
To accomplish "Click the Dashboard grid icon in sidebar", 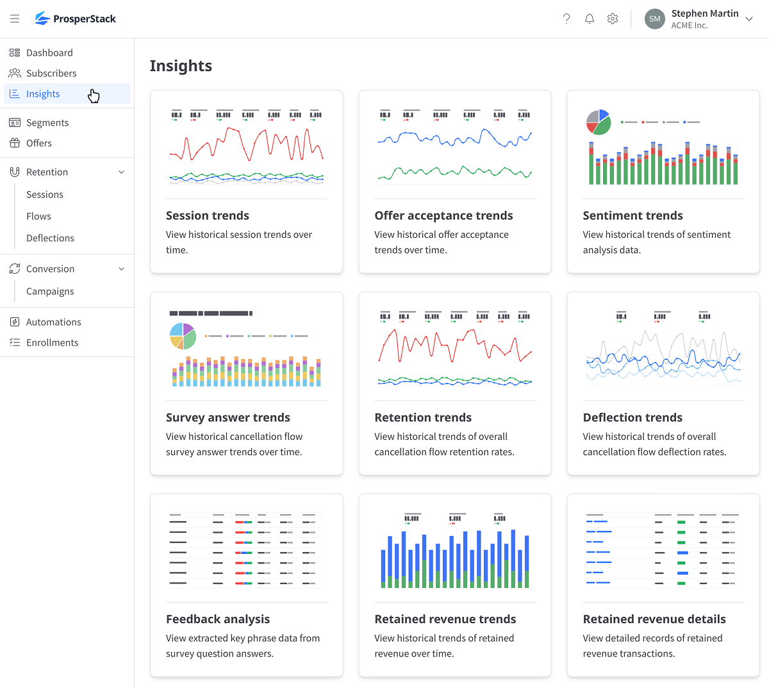I will click(14, 52).
